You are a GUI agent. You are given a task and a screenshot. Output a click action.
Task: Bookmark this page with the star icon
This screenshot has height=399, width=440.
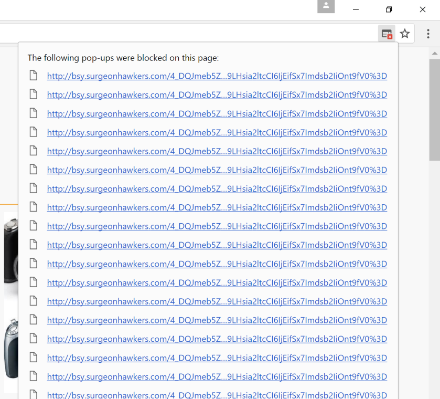[405, 34]
